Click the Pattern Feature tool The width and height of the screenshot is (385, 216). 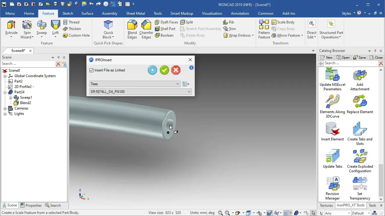tap(264, 30)
